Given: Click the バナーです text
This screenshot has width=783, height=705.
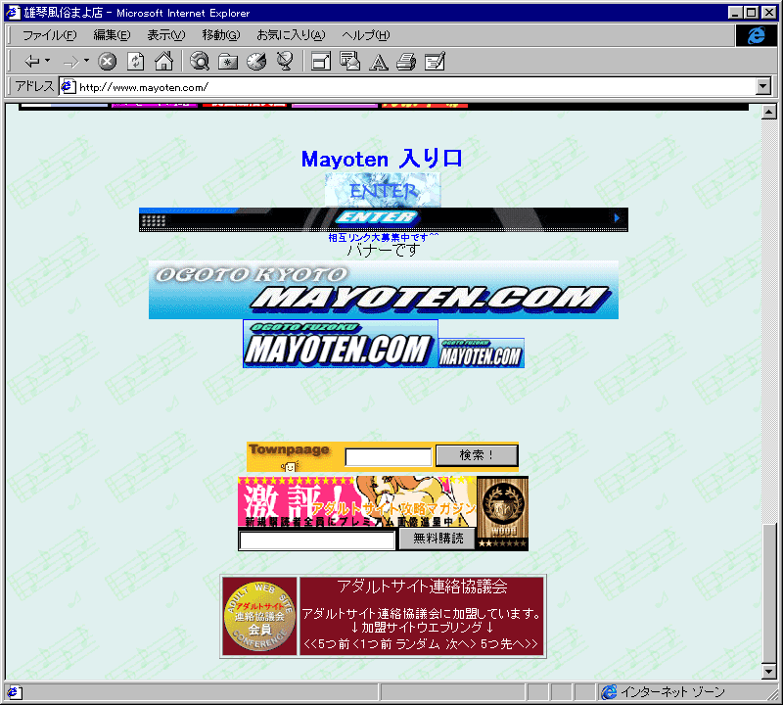Looking at the screenshot, I should (383, 250).
